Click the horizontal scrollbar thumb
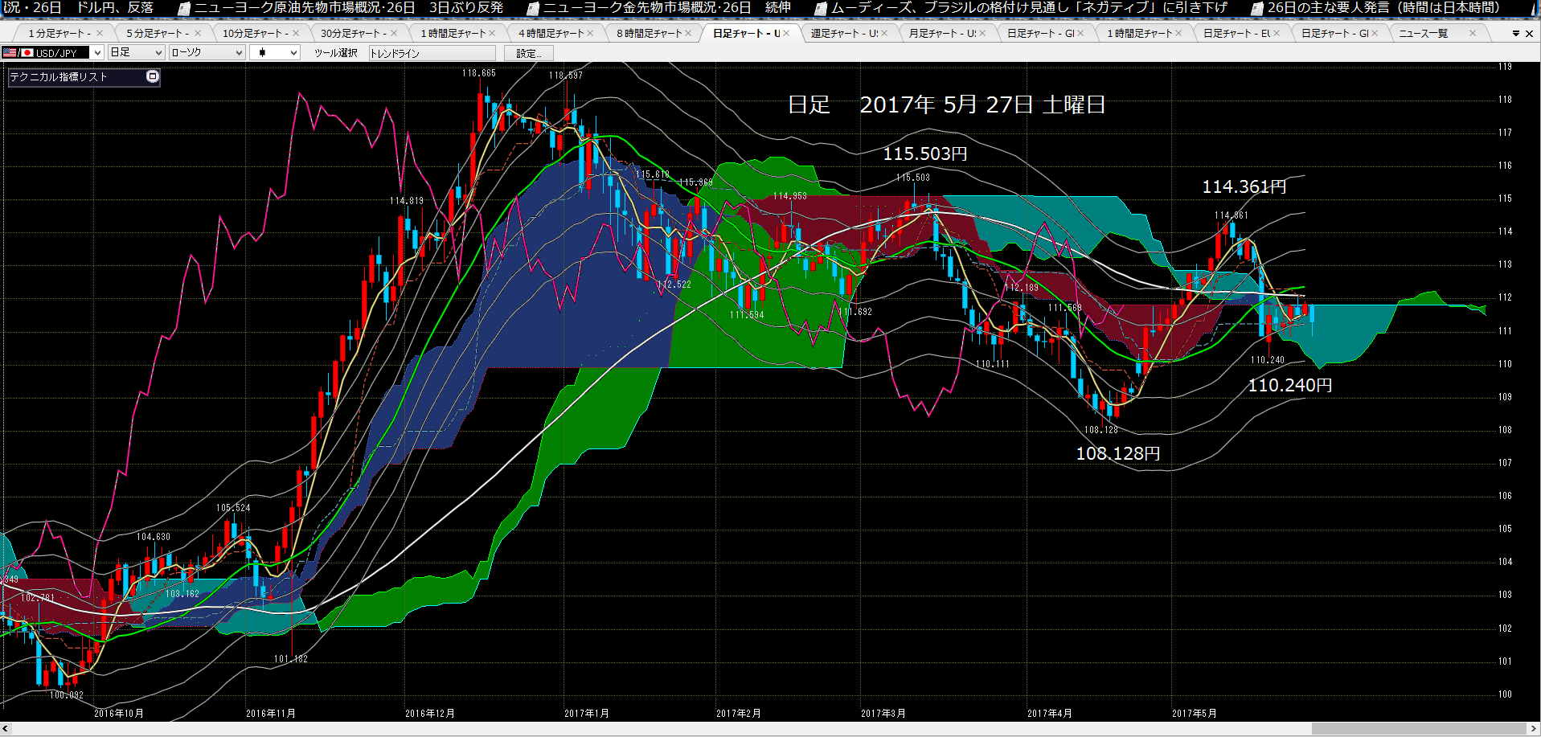Screen dimensions: 1541x737 (1419, 729)
